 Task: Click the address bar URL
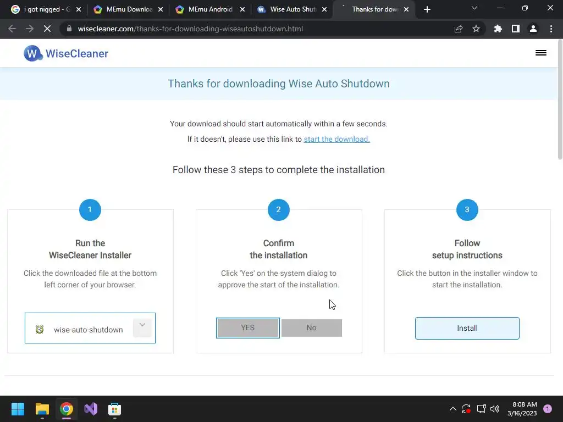pyautogui.click(x=190, y=29)
